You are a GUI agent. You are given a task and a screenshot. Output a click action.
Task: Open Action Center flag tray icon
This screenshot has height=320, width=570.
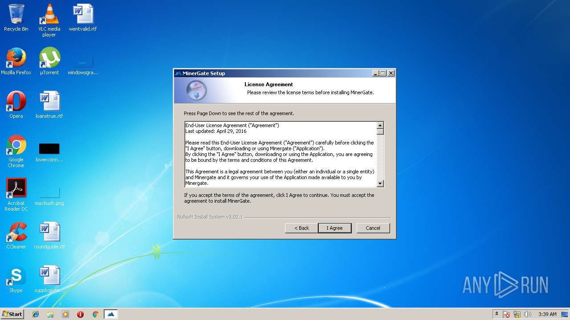point(507,314)
